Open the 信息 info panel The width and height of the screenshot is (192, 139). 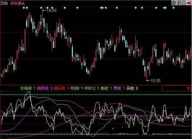(x=181, y=3)
